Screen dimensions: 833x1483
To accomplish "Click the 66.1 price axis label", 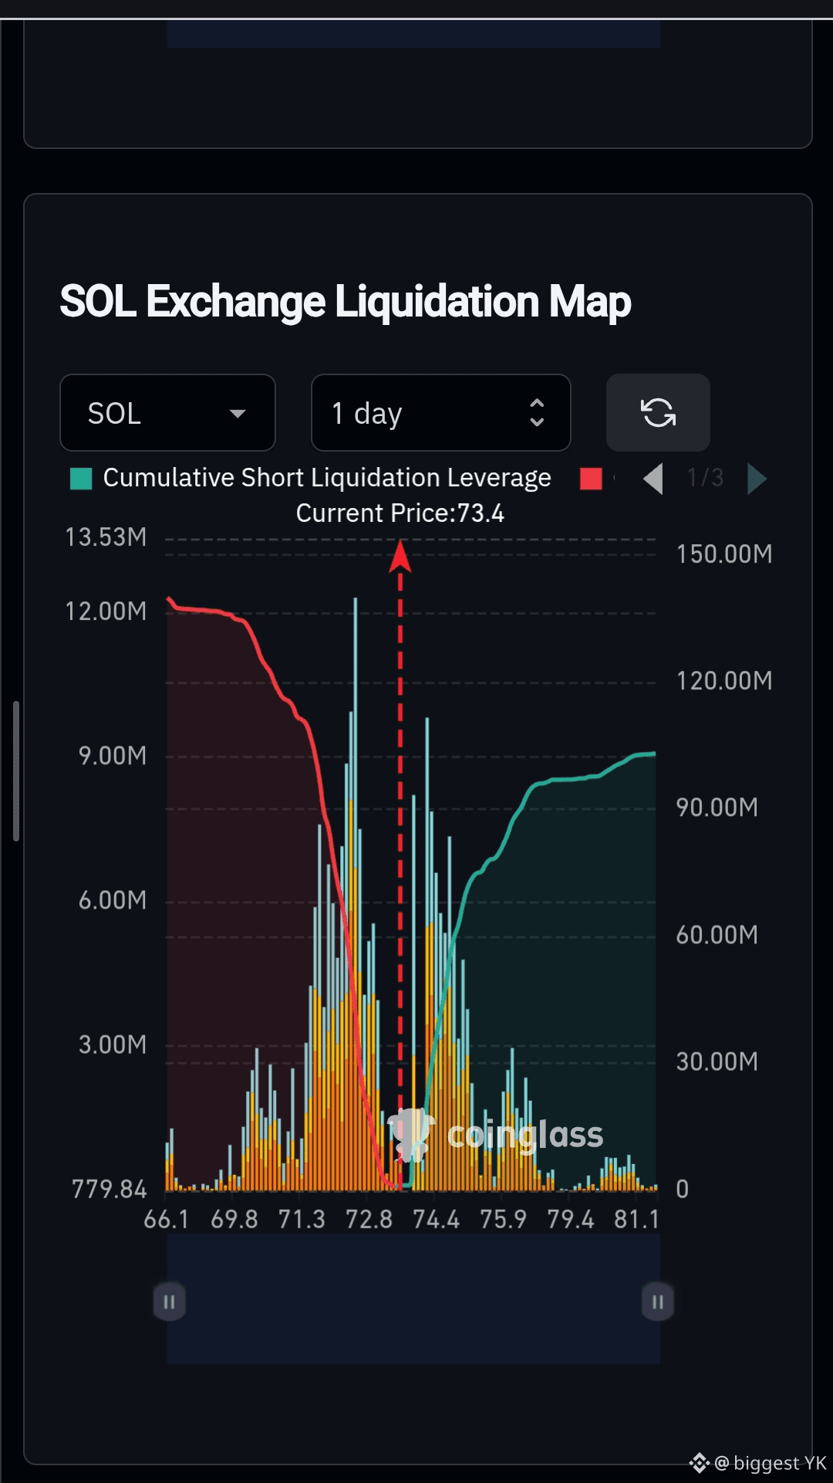I will [x=167, y=1220].
